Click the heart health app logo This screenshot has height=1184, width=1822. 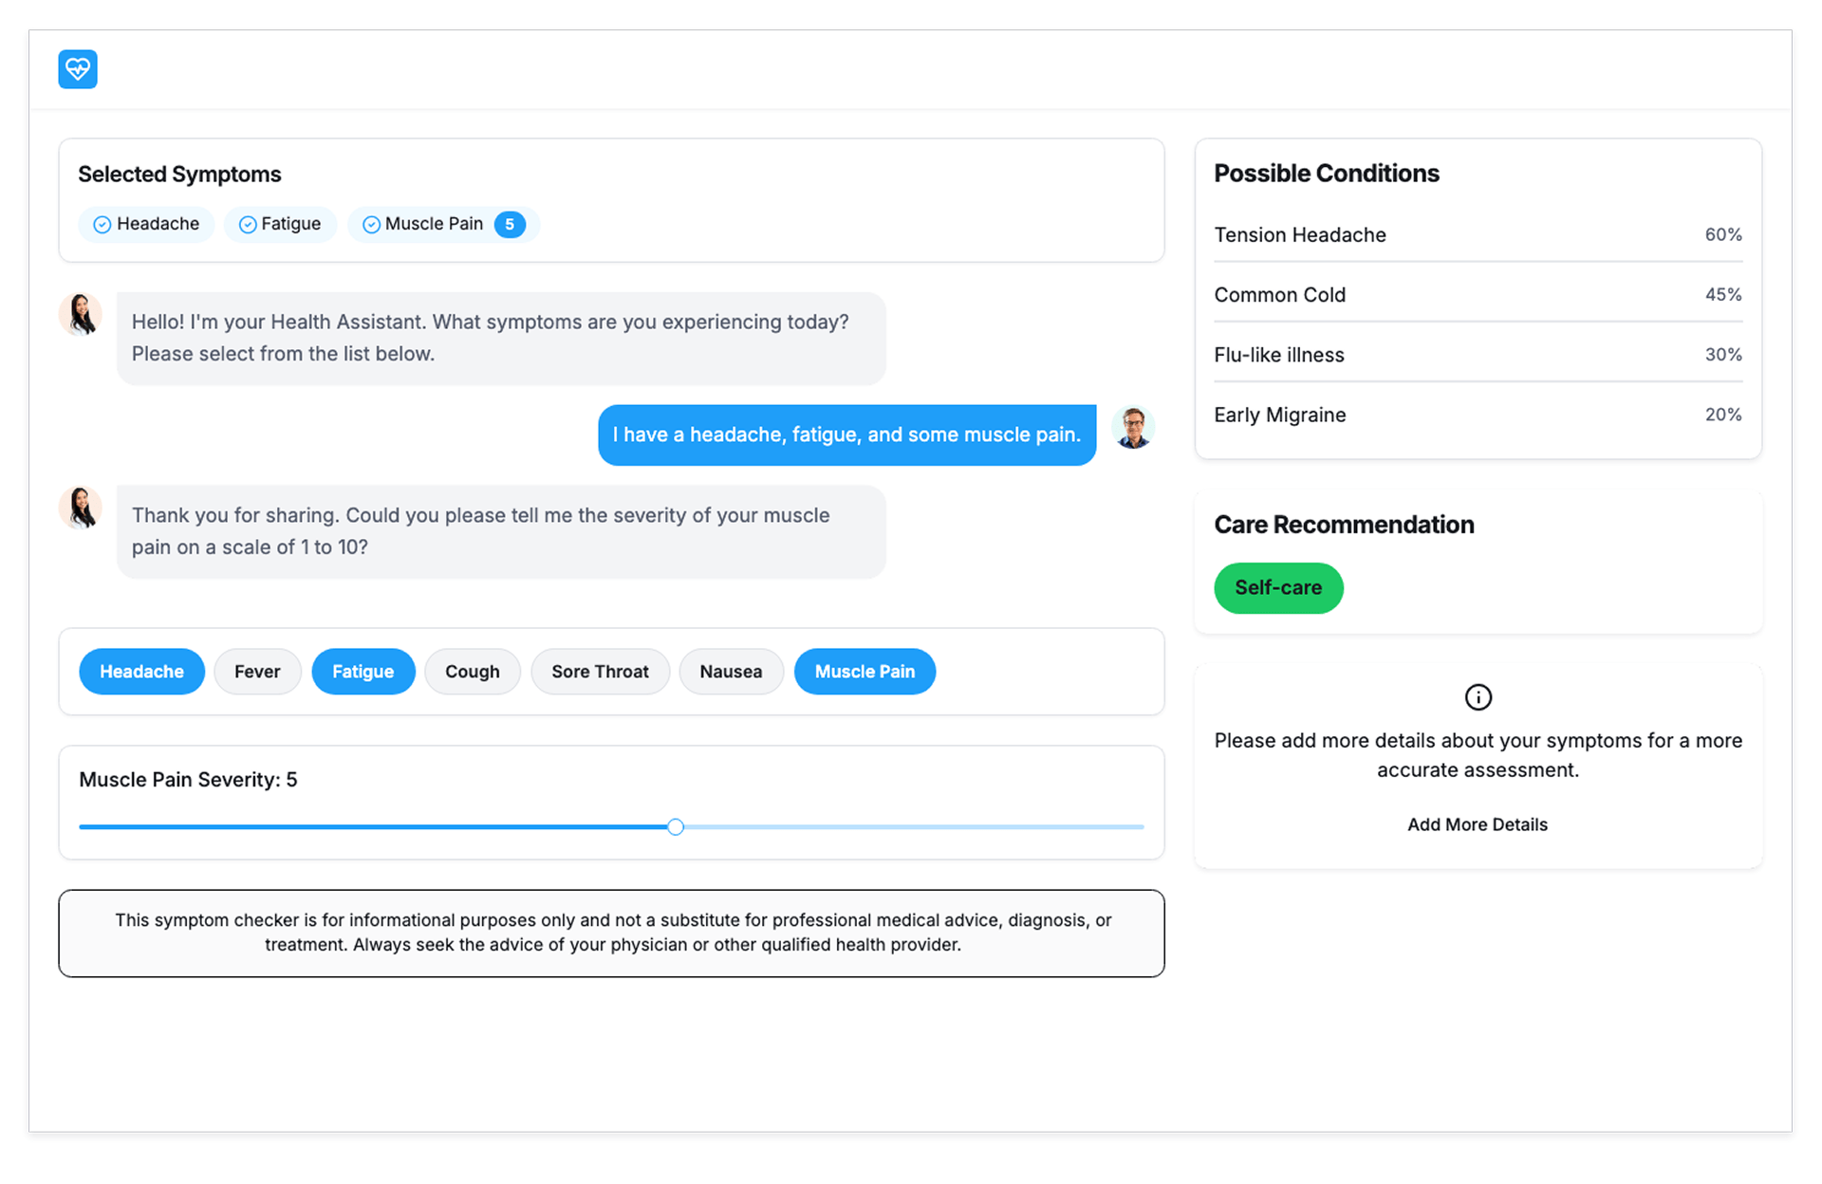(78, 69)
